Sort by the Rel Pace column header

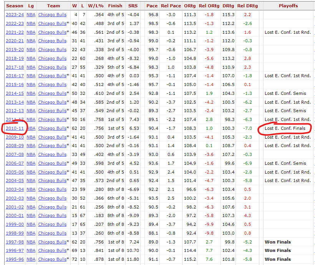pos(171,6)
